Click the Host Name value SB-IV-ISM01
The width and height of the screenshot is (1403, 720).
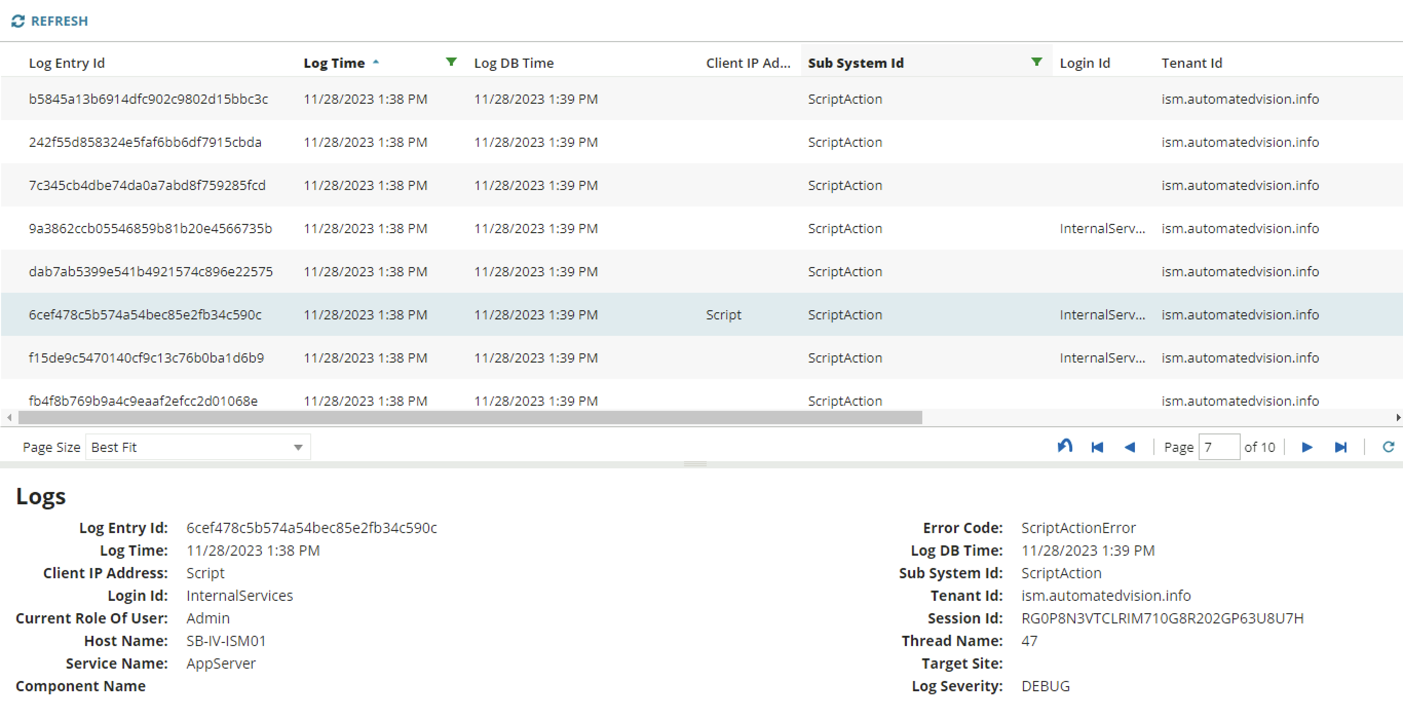(225, 640)
